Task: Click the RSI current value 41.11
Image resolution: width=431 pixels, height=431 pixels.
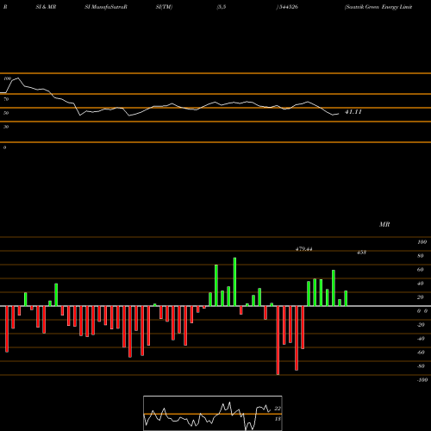Action: pos(353,112)
